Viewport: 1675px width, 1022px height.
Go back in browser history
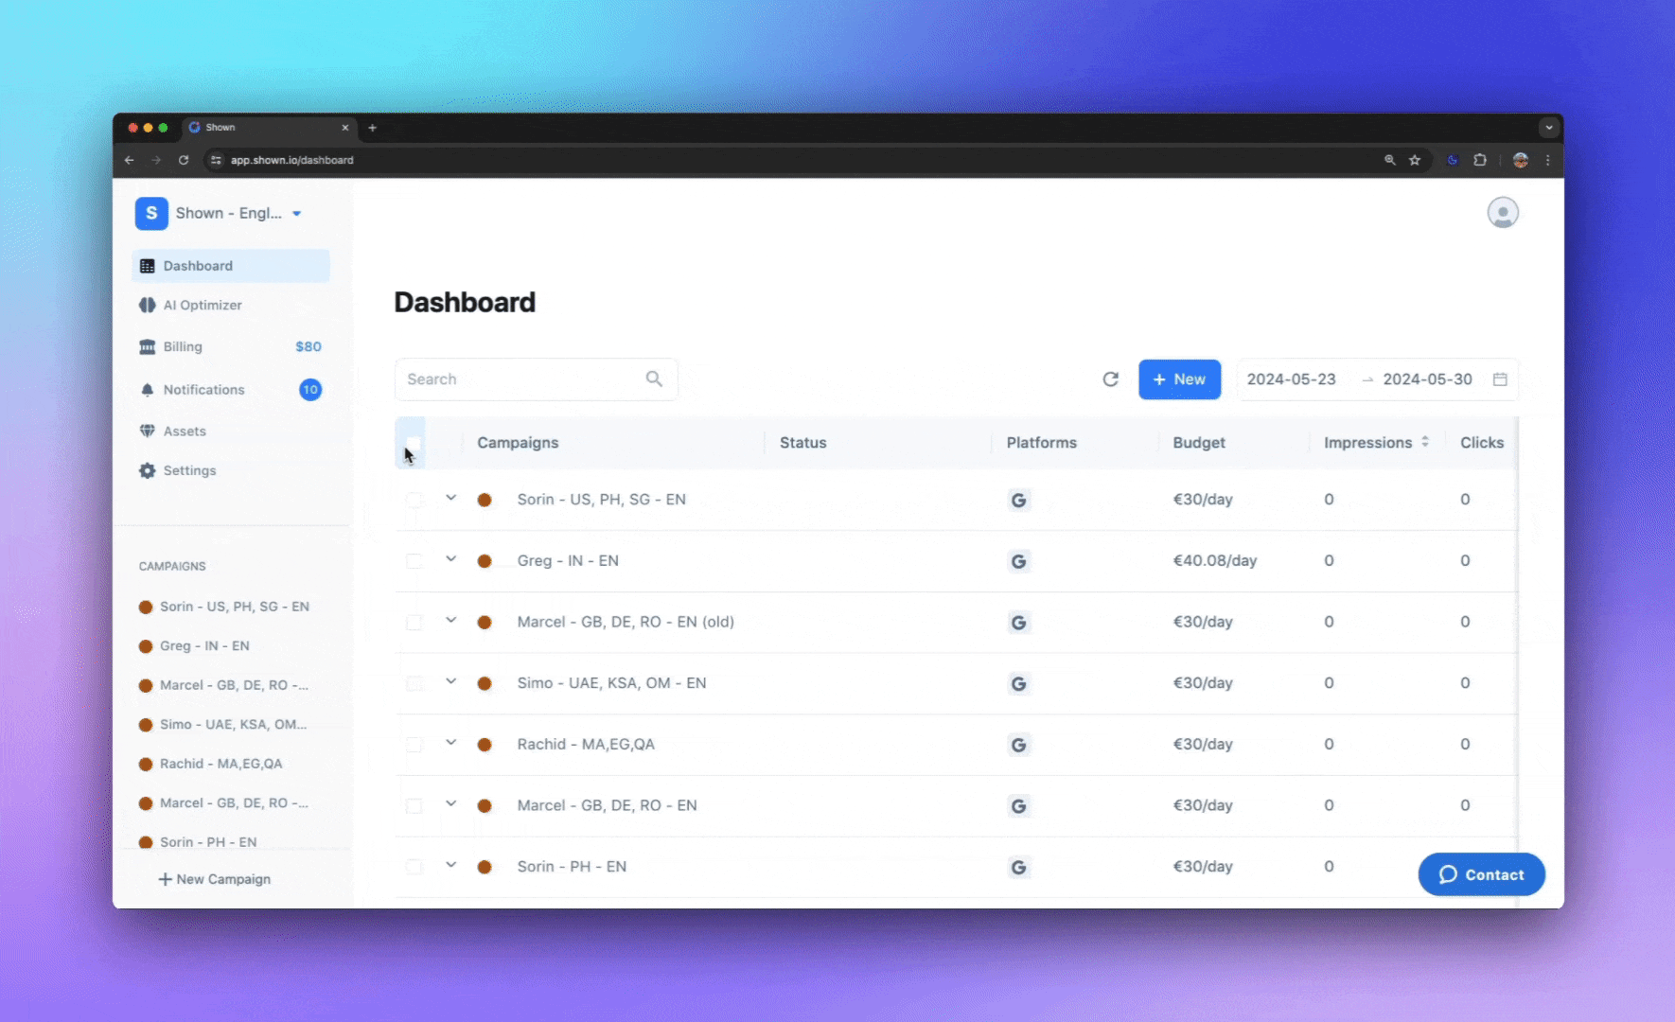coord(130,160)
